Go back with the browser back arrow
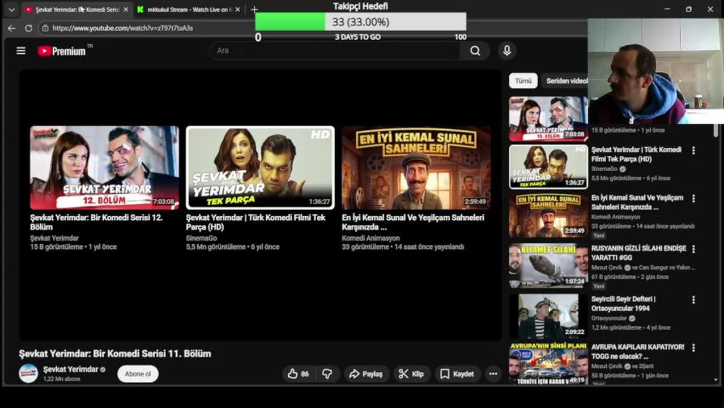 (12, 28)
